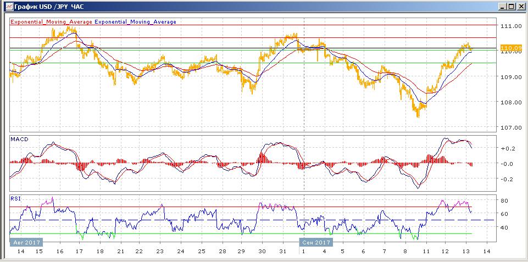This screenshot has width=528, height=262.
Task: Click the chart window title icon
Action: click(x=9, y=7)
